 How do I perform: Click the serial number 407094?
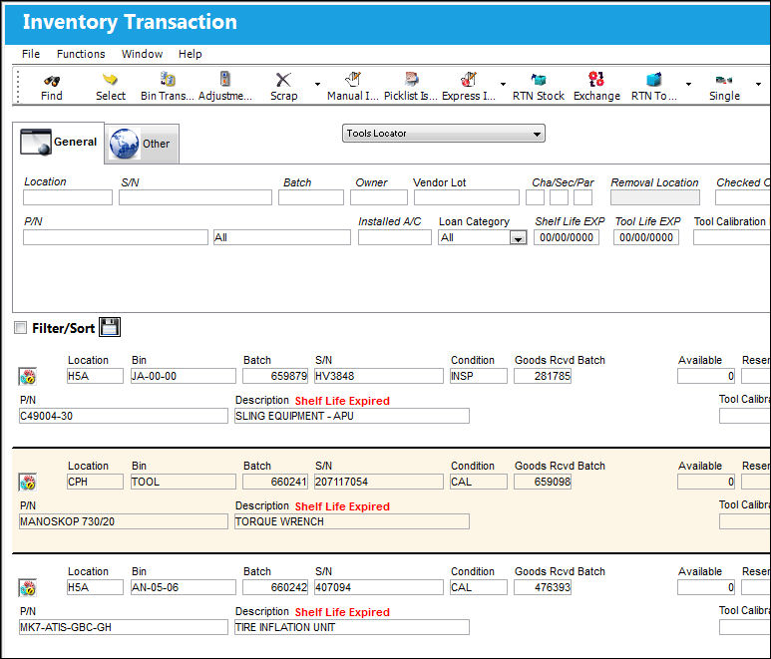[x=379, y=587]
